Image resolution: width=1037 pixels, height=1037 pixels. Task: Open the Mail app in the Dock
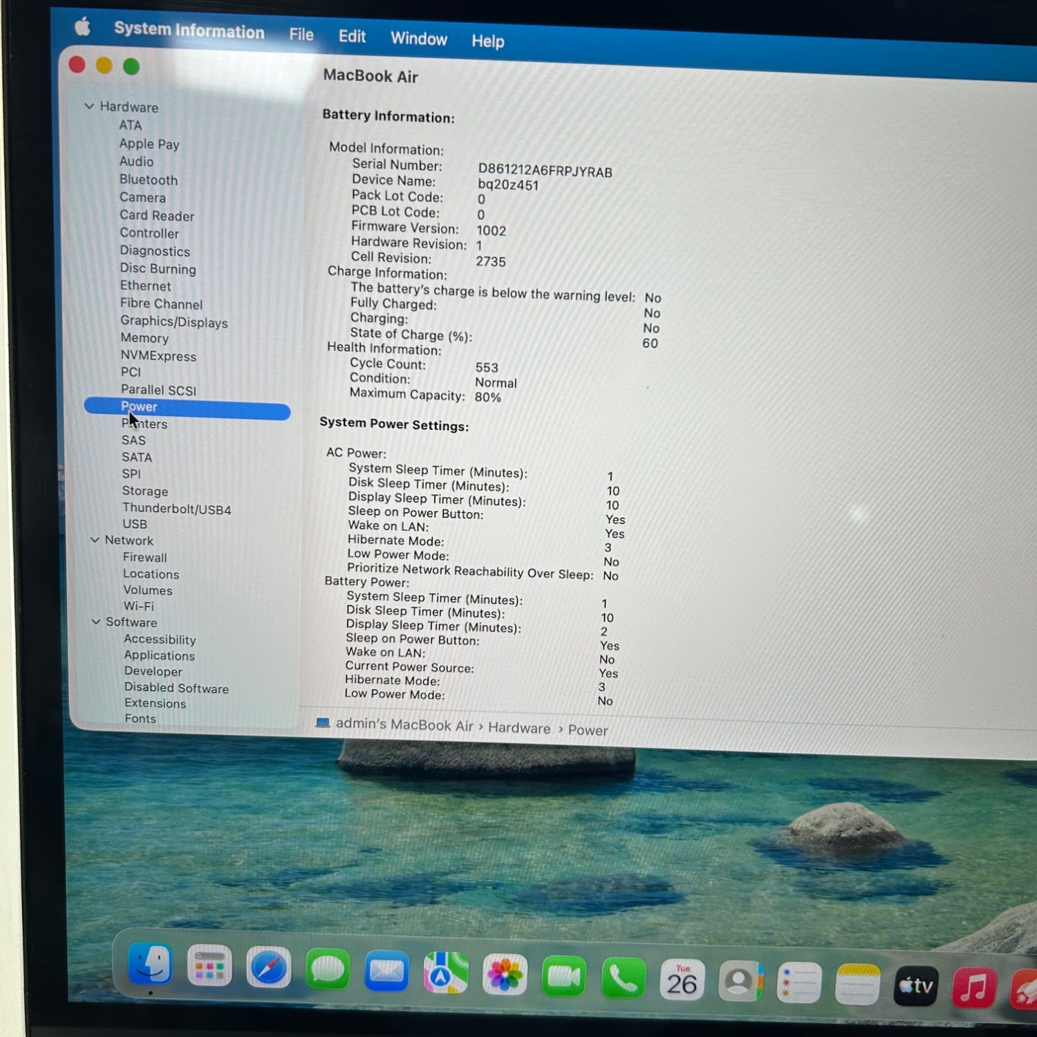386,971
